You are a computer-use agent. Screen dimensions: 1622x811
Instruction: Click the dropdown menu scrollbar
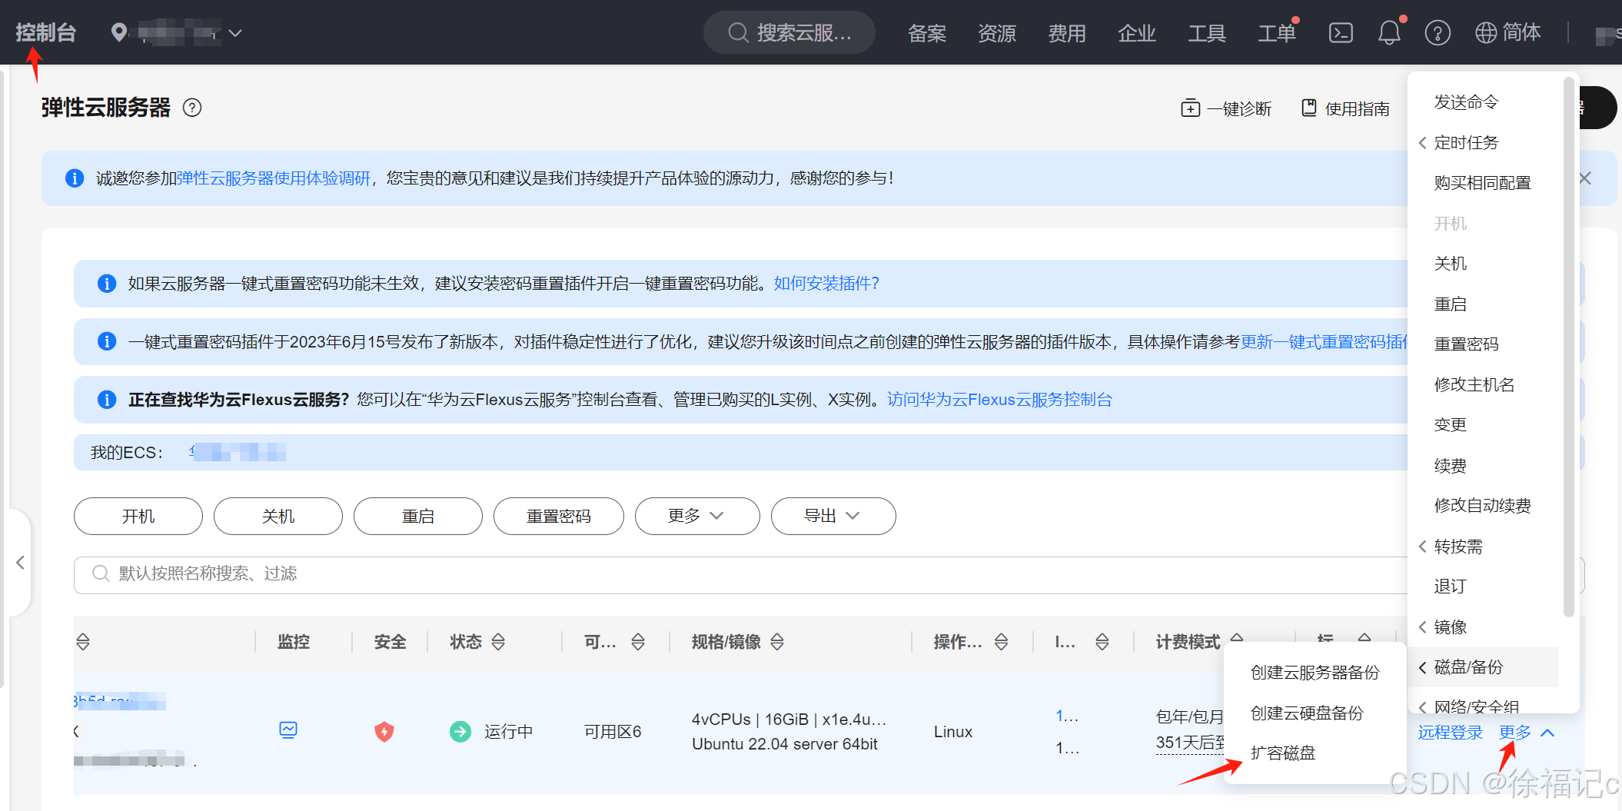[x=1569, y=346]
